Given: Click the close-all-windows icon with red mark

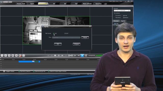Looking at the screenshot, I should 20,56.
